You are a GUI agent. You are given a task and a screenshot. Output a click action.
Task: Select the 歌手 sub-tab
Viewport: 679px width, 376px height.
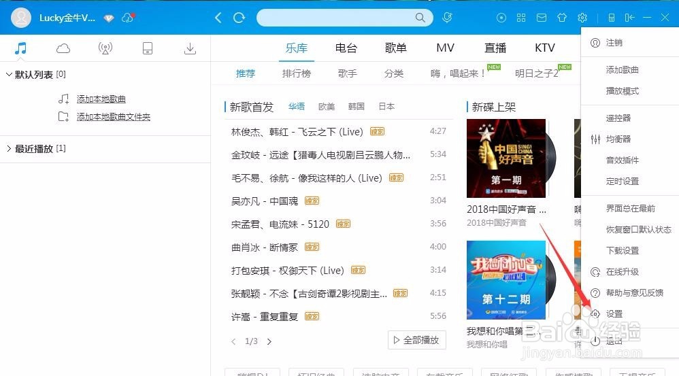point(347,73)
